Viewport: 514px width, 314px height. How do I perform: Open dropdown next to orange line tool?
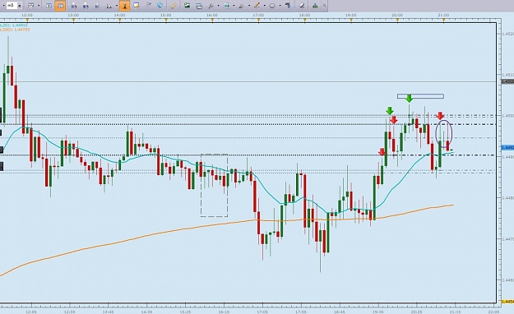coord(265,6)
